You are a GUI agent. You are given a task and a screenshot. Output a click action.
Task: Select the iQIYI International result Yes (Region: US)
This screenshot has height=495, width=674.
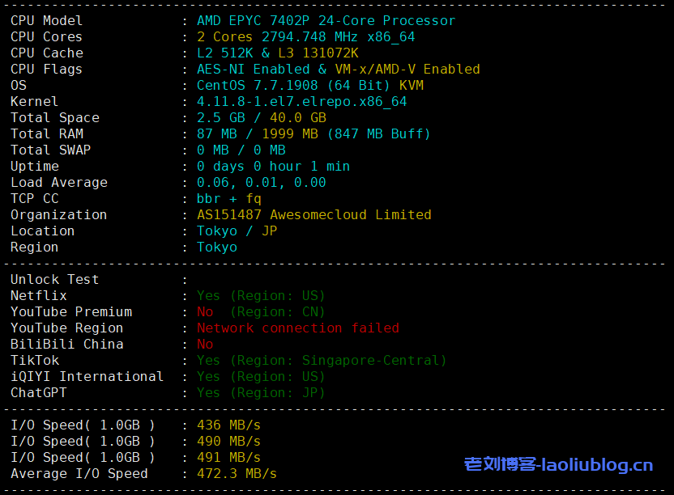pyautogui.click(x=259, y=376)
